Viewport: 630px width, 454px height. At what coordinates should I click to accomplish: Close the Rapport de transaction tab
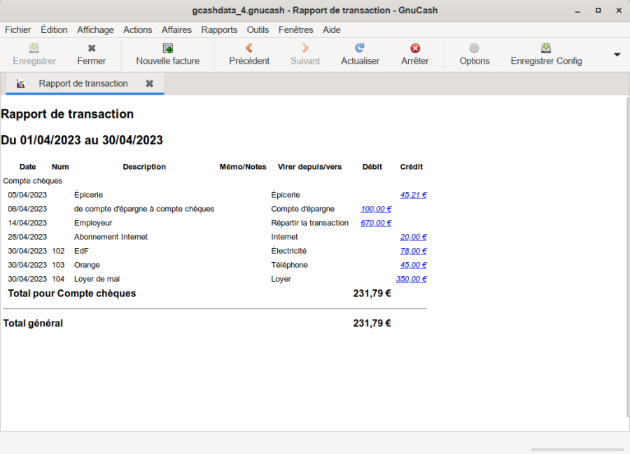[x=149, y=83]
